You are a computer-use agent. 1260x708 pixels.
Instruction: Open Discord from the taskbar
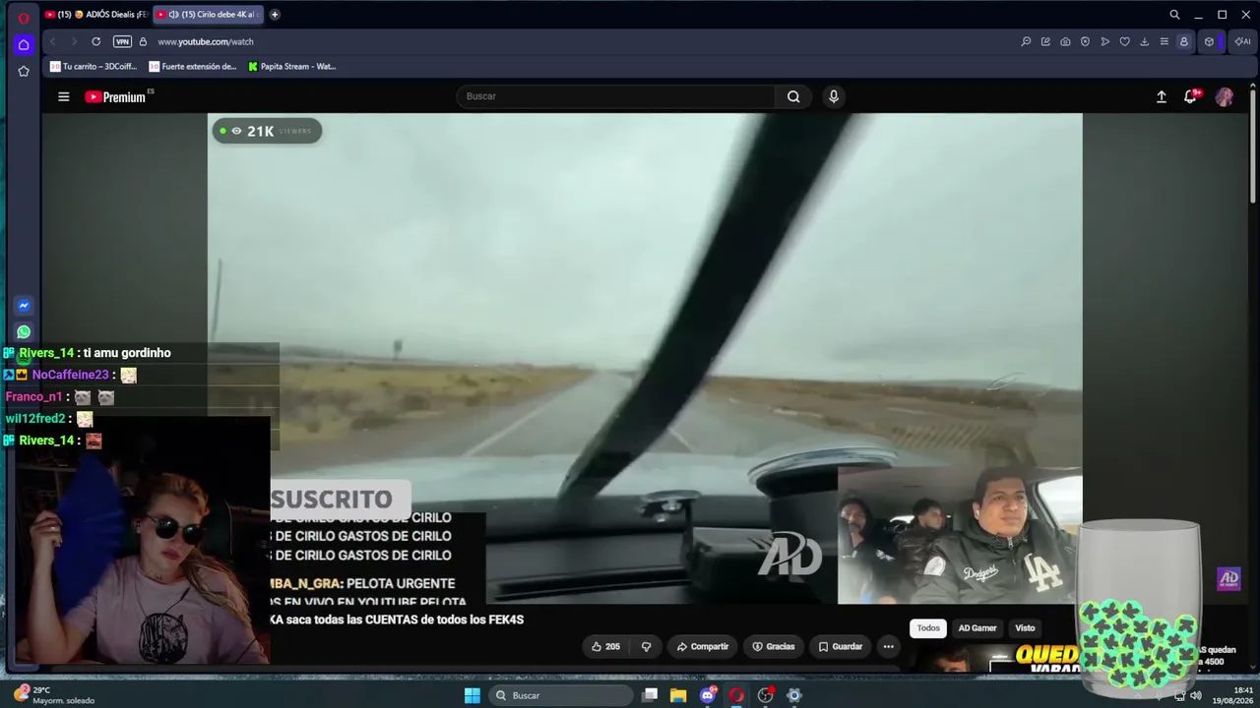pyautogui.click(x=708, y=695)
